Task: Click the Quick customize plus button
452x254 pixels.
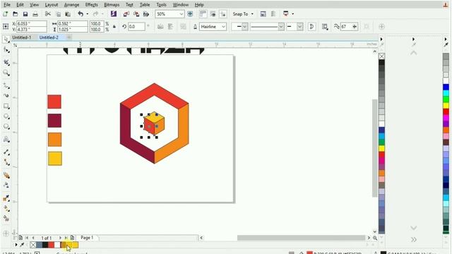Action: [x=381, y=27]
